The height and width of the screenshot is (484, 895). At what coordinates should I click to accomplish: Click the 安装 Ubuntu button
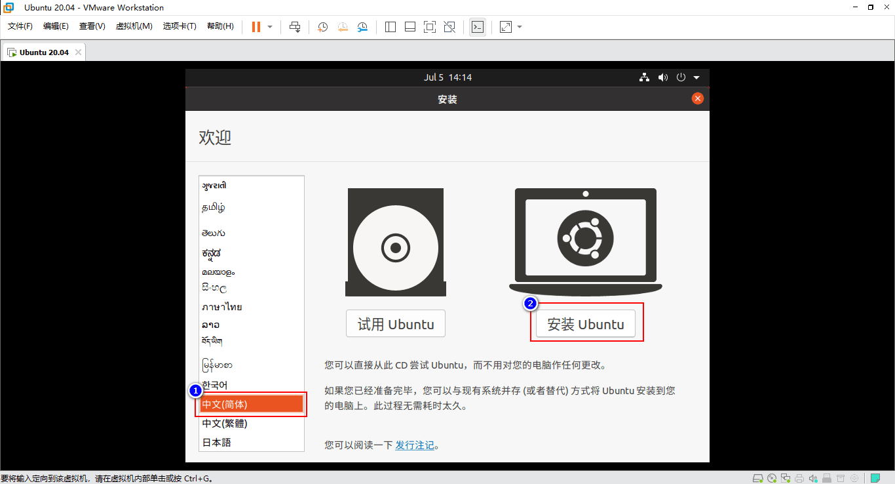pyautogui.click(x=586, y=324)
